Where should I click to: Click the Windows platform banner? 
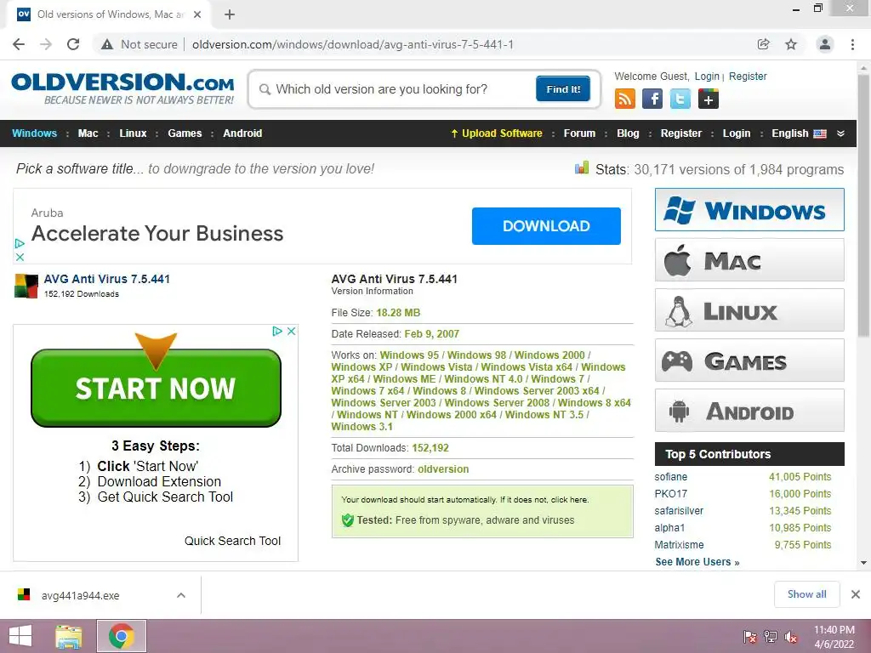(749, 209)
